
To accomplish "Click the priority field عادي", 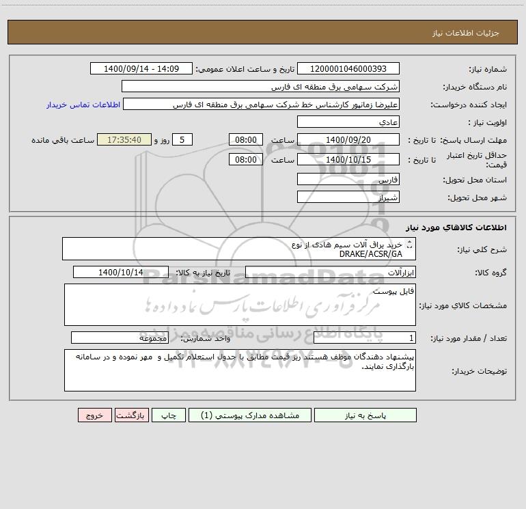I will click(348, 122).
